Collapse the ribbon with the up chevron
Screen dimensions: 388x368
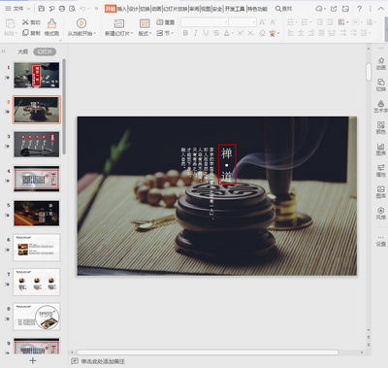pos(381,9)
